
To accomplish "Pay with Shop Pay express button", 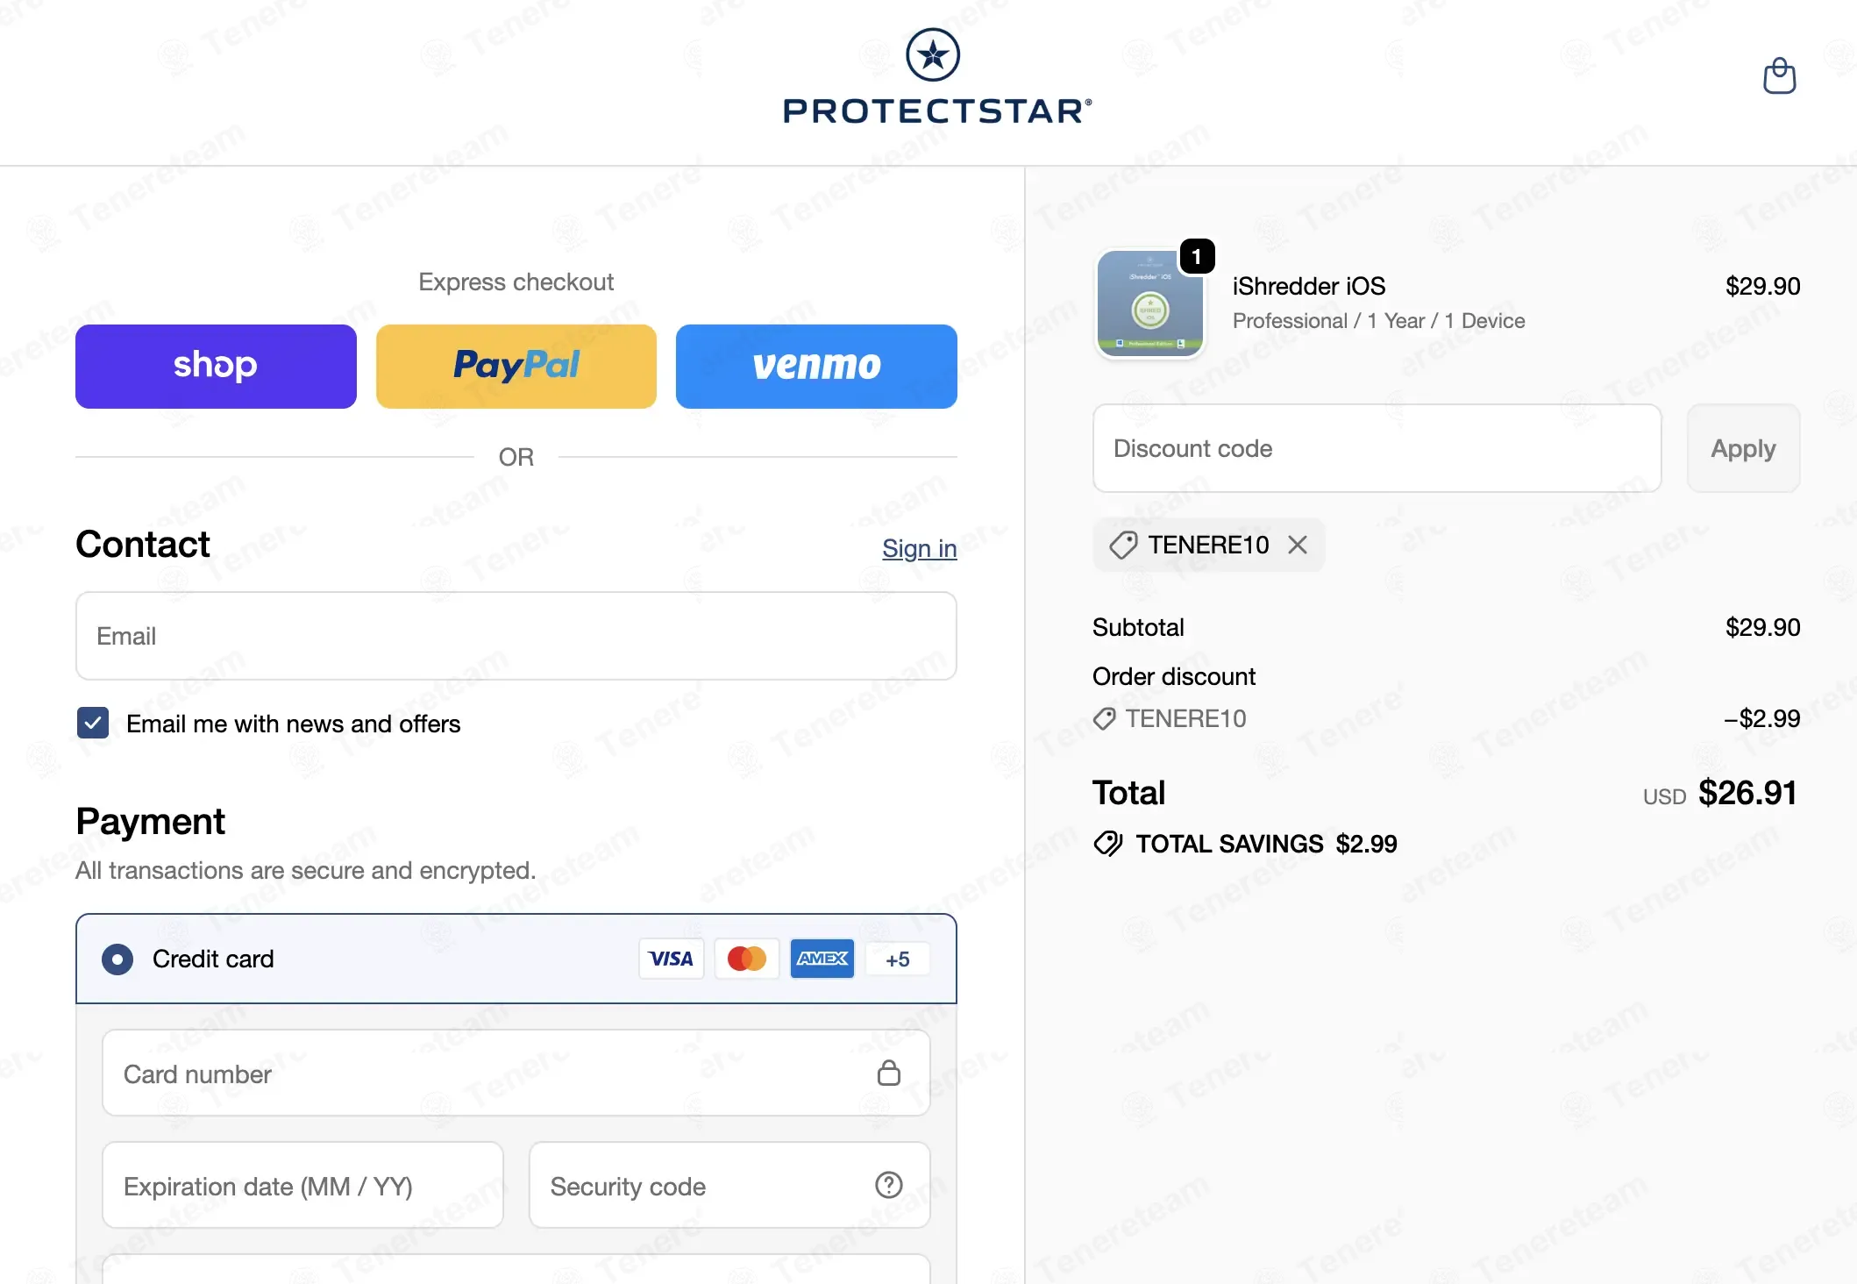I will (x=216, y=367).
